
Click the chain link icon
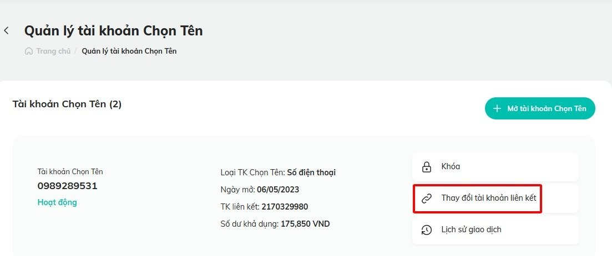point(427,198)
